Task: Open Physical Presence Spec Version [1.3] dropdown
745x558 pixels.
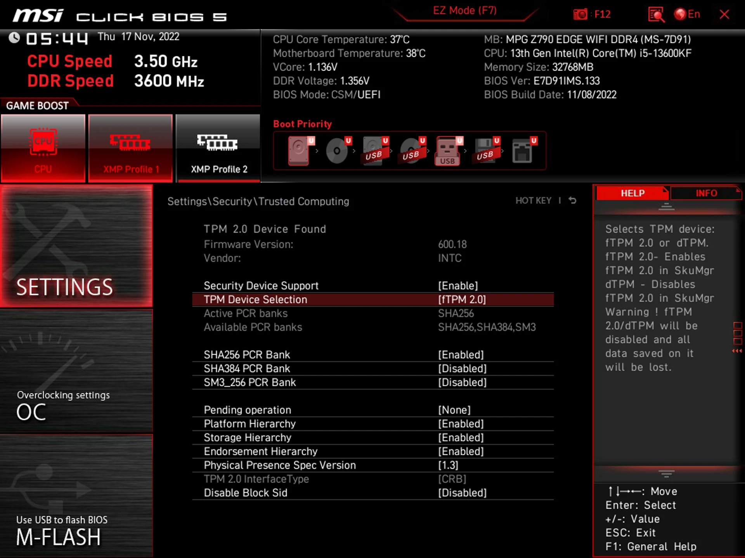Action: coord(373,465)
